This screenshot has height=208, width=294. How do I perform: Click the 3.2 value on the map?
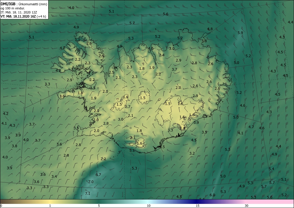(192, 153)
